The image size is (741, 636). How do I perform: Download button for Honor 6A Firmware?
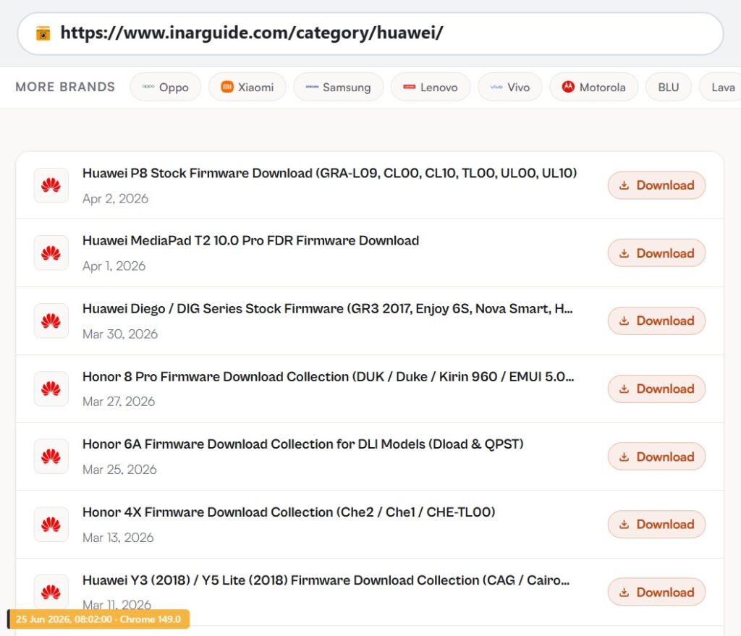[656, 457]
